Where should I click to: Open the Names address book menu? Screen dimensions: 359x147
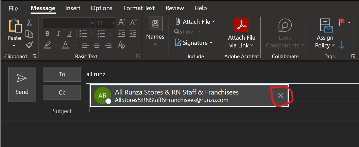[155, 31]
